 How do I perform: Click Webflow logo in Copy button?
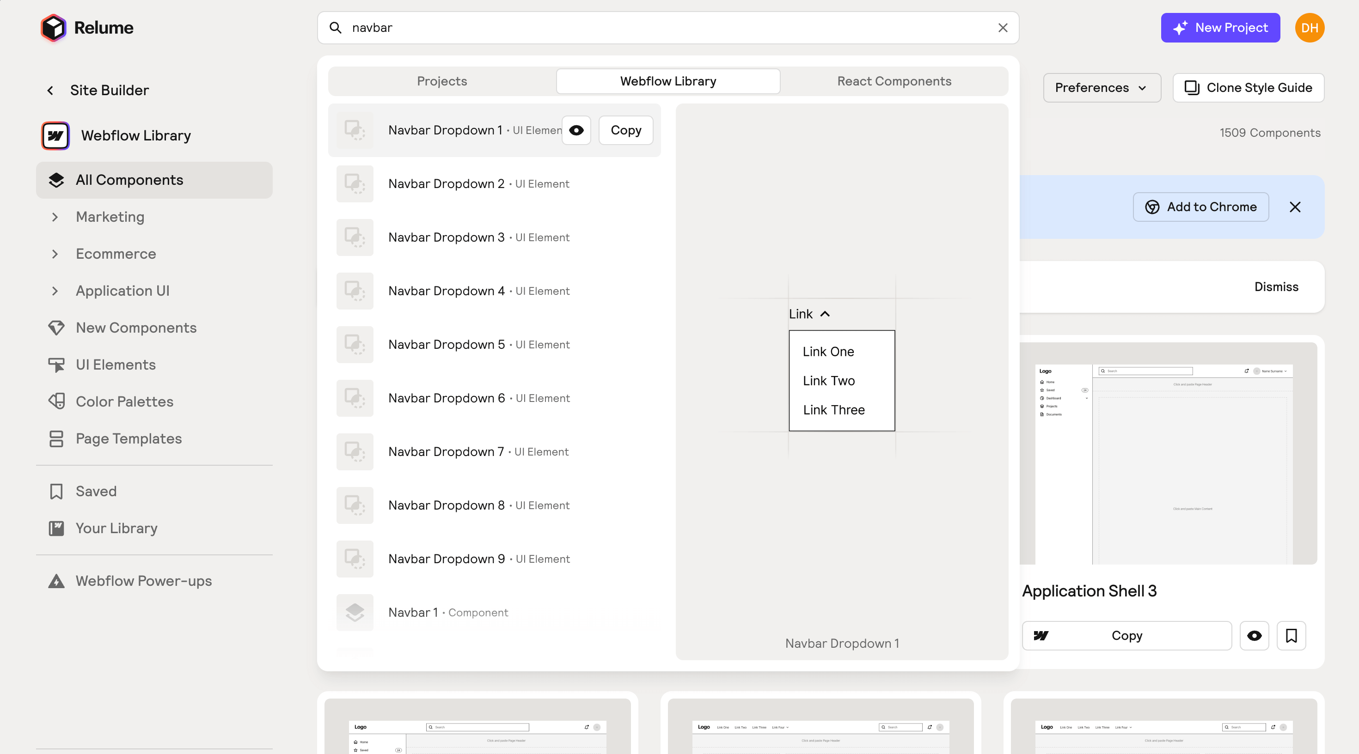pos(1041,636)
